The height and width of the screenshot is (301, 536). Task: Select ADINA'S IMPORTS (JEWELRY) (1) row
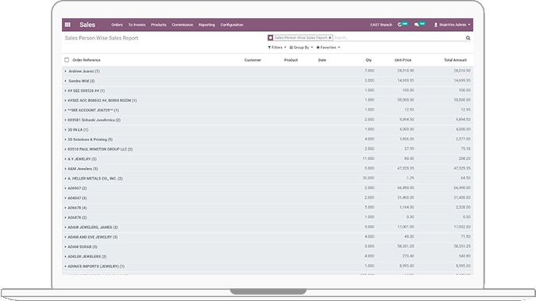pyautogui.click(x=268, y=266)
